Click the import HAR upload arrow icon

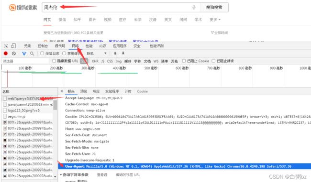(115, 53)
